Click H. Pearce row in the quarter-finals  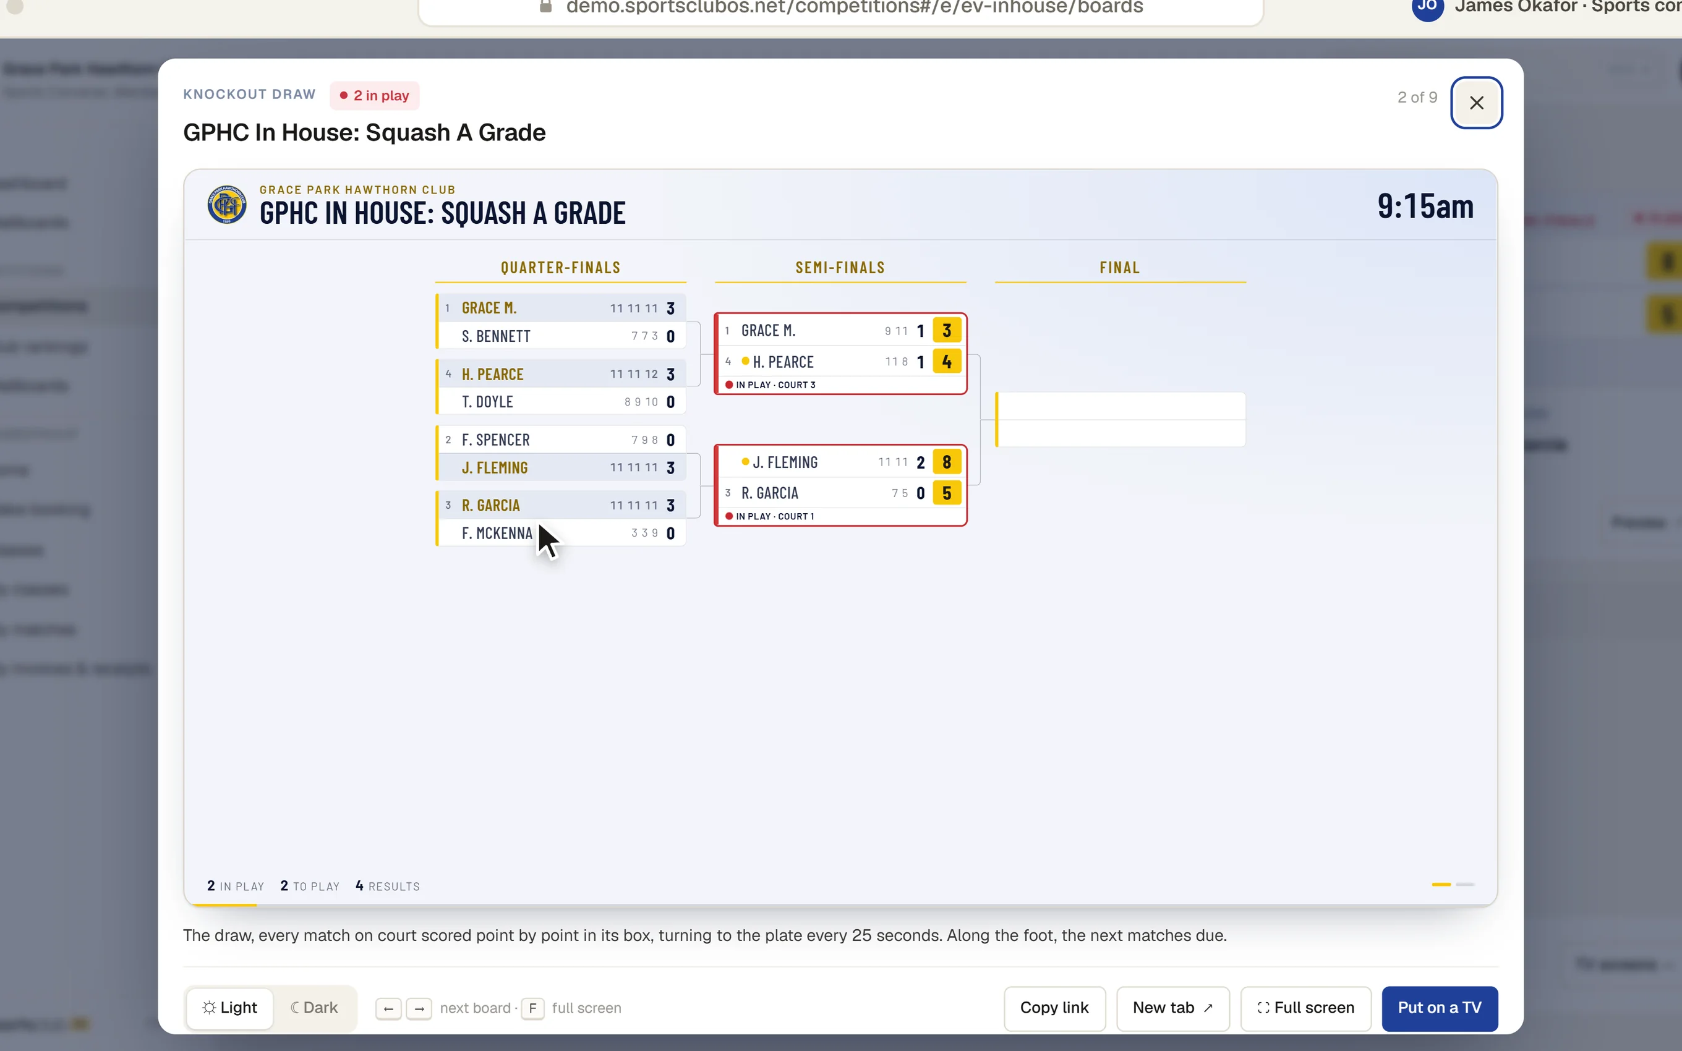[x=561, y=374]
